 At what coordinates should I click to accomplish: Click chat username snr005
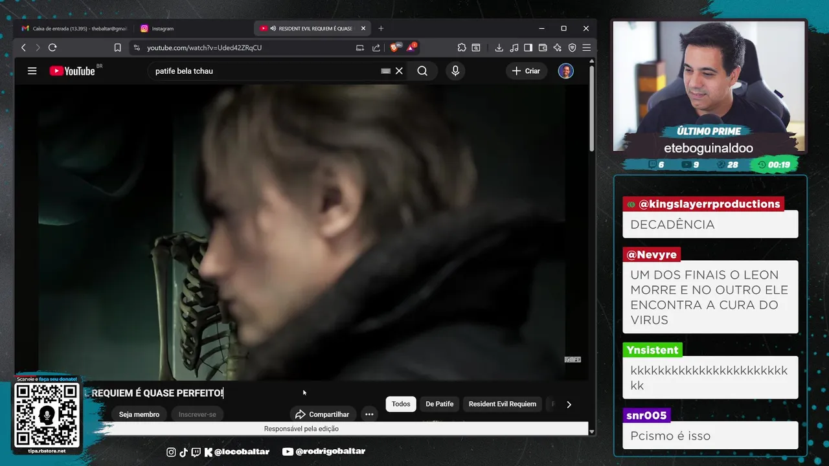pyautogui.click(x=646, y=416)
